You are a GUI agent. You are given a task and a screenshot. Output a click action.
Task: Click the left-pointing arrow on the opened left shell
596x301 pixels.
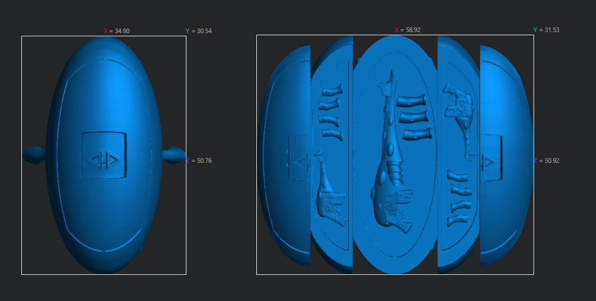[x=302, y=161]
